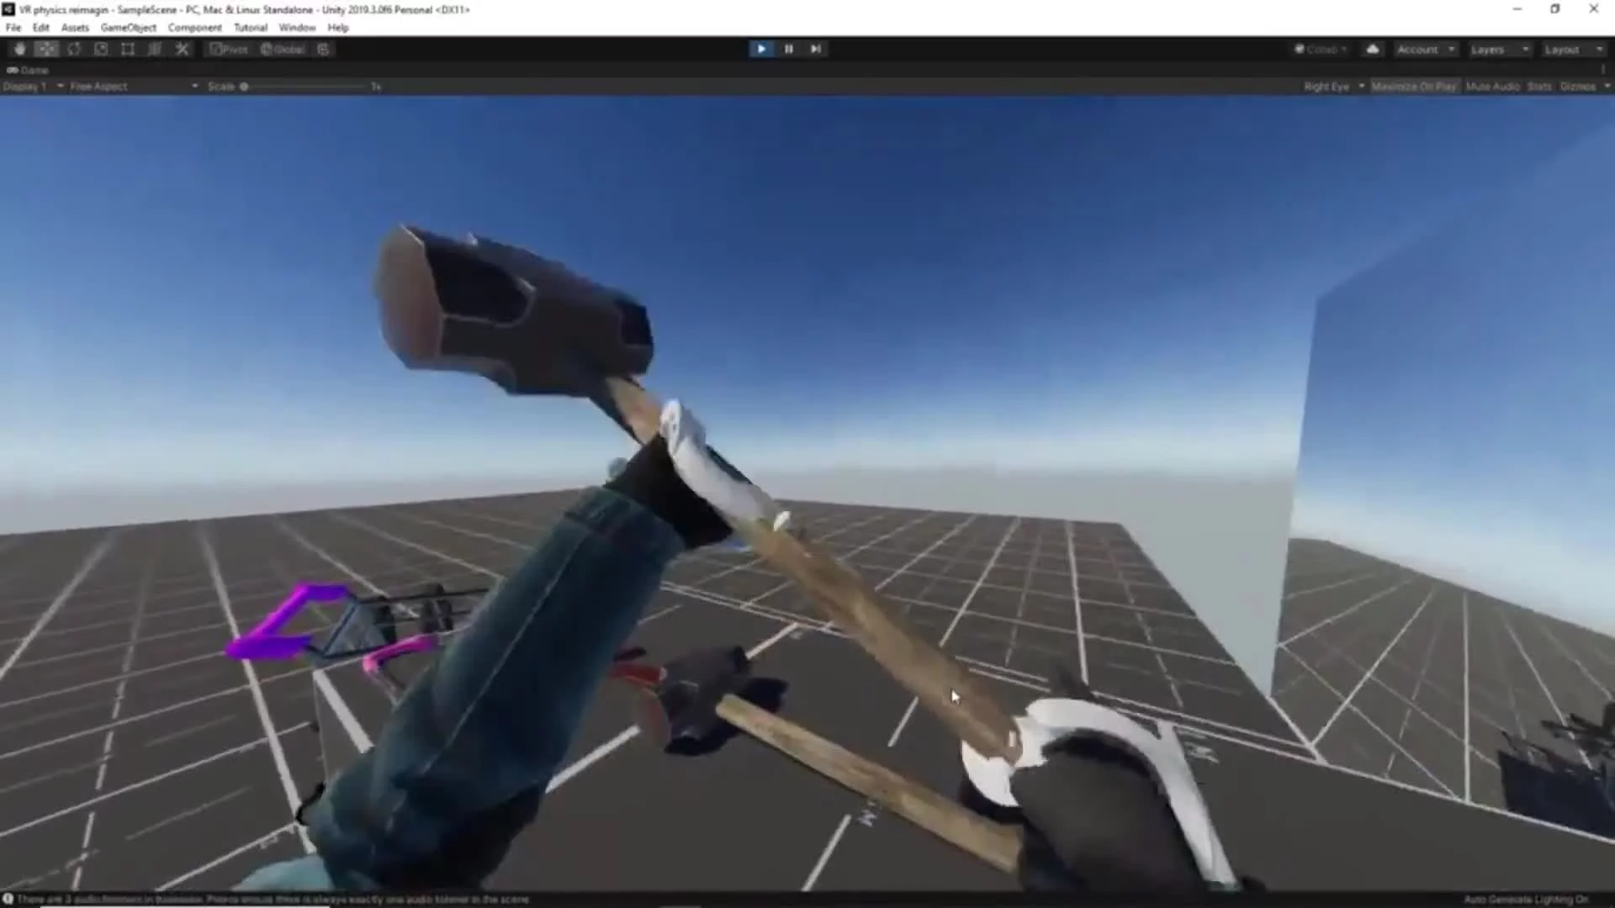Click the Step frame button
The height and width of the screenshot is (908, 1615).
click(815, 49)
